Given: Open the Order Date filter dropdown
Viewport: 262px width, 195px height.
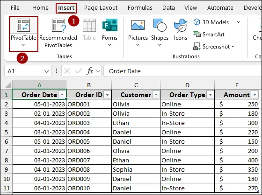Looking at the screenshot, I should 62,95.
